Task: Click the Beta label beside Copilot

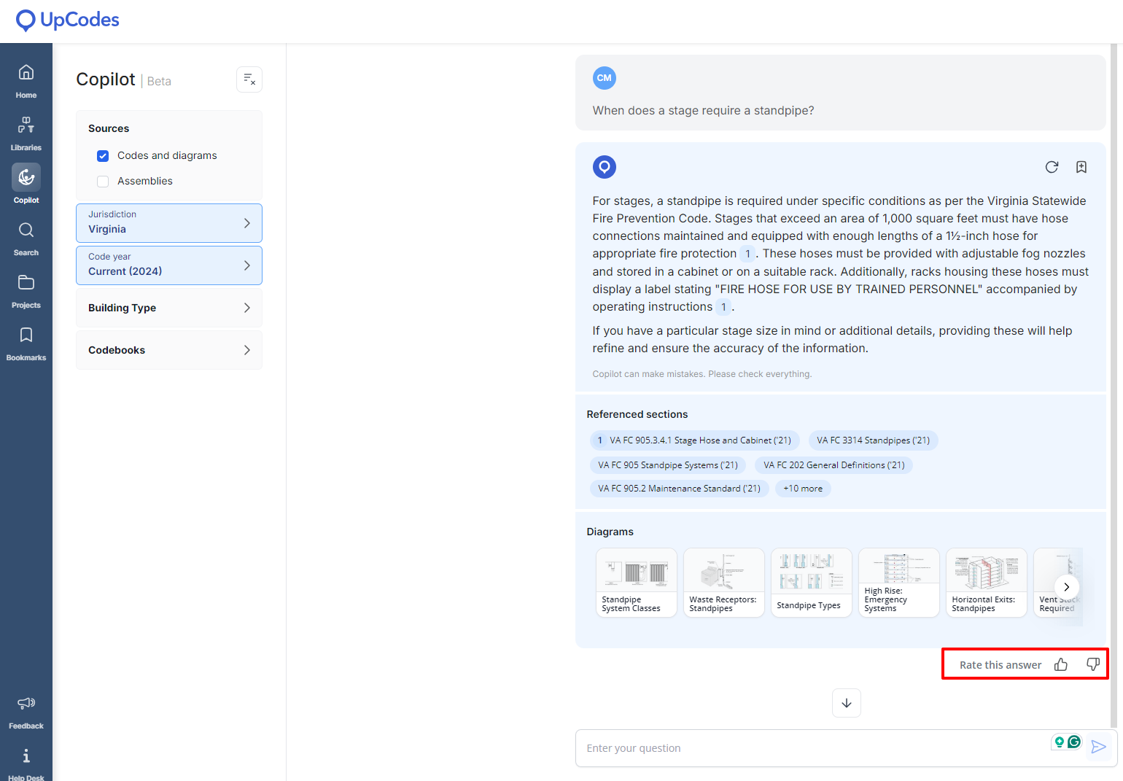Action: 159,82
